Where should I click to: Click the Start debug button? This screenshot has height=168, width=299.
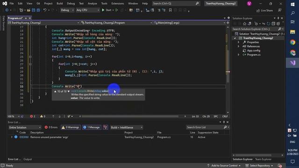[107, 10]
